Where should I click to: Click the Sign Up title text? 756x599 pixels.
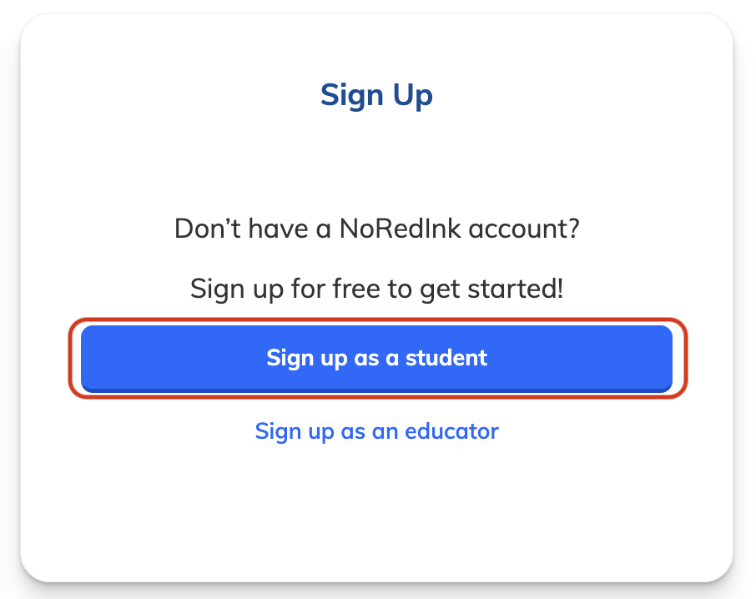click(376, 95)
